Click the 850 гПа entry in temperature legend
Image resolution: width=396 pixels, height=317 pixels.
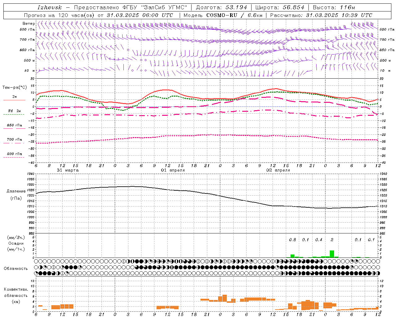[15, 125]
